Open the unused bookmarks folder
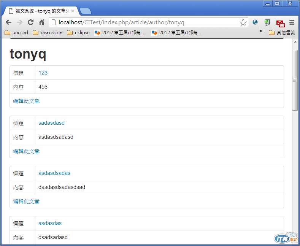 click(x=16, y=33)
